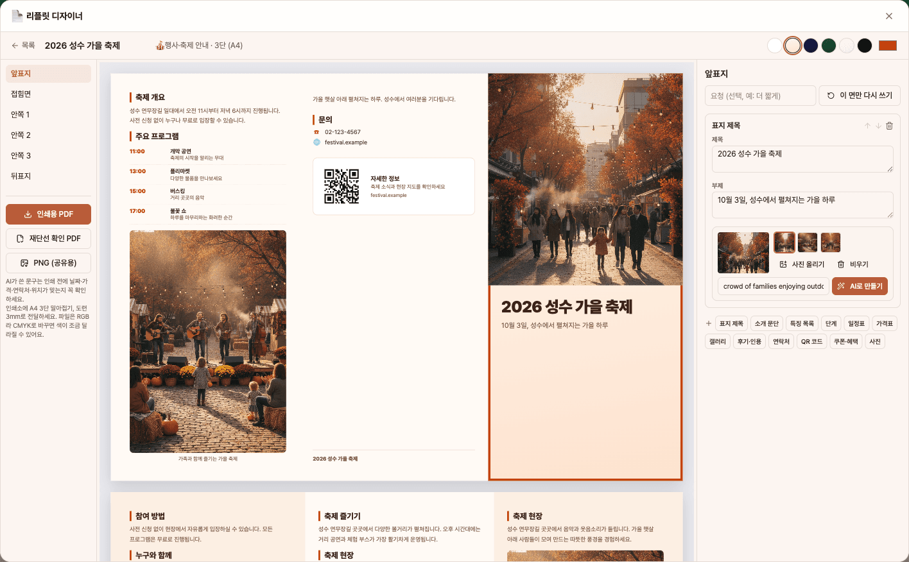Add a QR 코드 block

[812, 341]
